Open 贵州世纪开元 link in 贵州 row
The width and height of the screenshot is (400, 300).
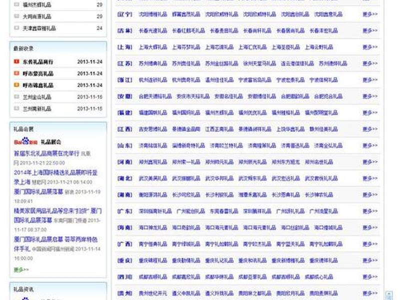click(153, 293)
